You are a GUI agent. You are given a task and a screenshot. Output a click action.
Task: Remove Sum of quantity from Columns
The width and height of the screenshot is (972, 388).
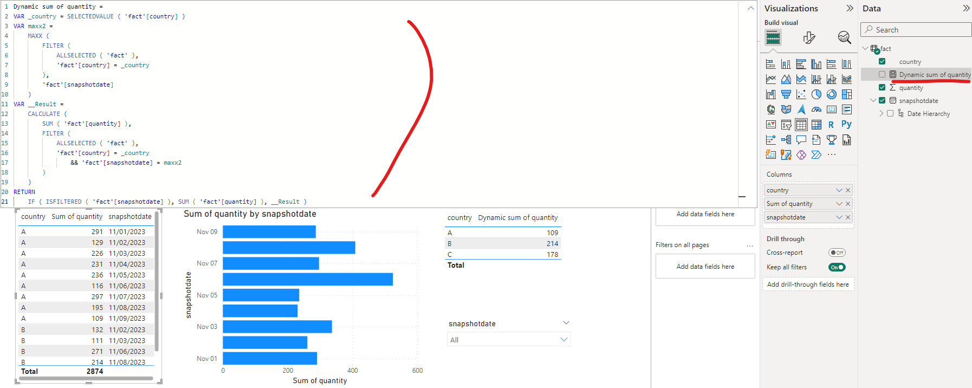pyautogui.click(x=848, y=204)
